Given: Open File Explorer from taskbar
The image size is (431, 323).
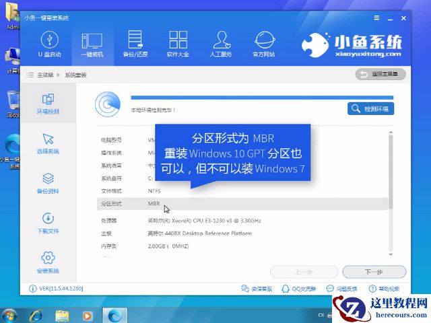Looking at the screenshot, I should tap(62, 316).
